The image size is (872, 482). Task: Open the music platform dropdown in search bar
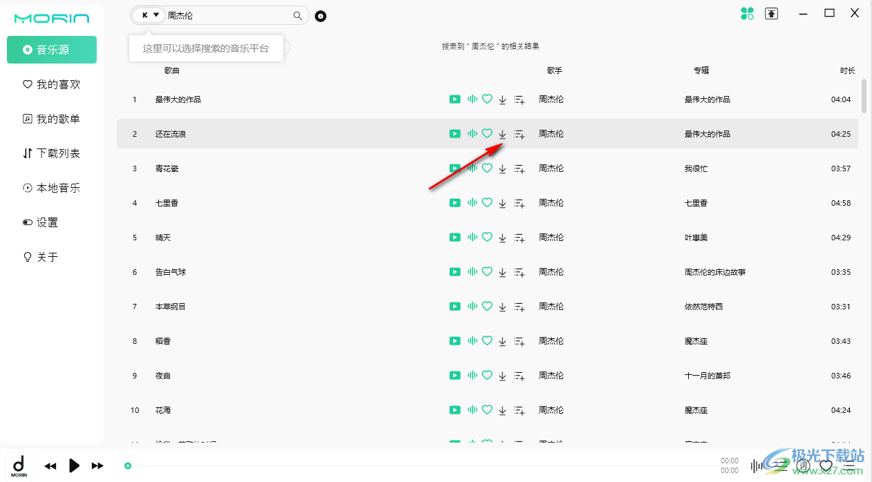[150, 15]
